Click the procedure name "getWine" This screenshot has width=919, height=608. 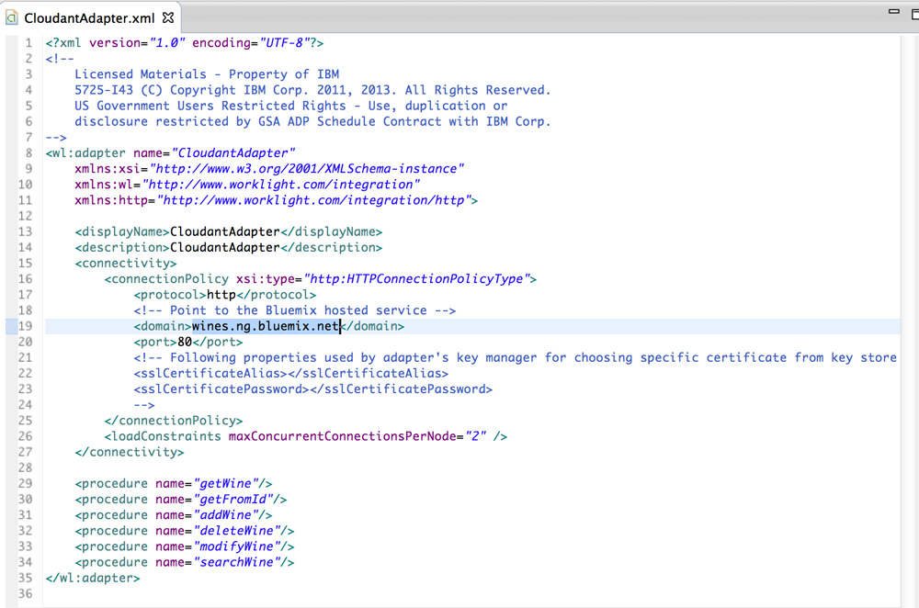pyautogui.click(x=226, y=484)
